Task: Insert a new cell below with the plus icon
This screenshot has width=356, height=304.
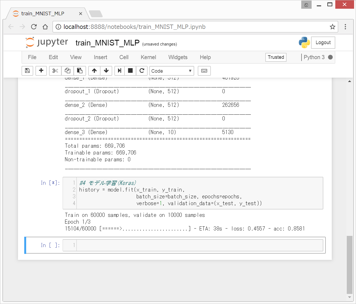Action: coord(41,71)
